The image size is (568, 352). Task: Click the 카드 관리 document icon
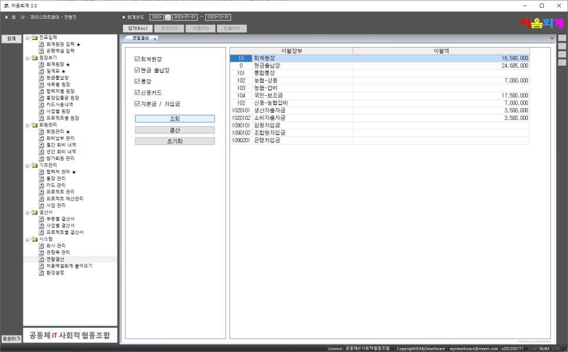click(41, 185)
